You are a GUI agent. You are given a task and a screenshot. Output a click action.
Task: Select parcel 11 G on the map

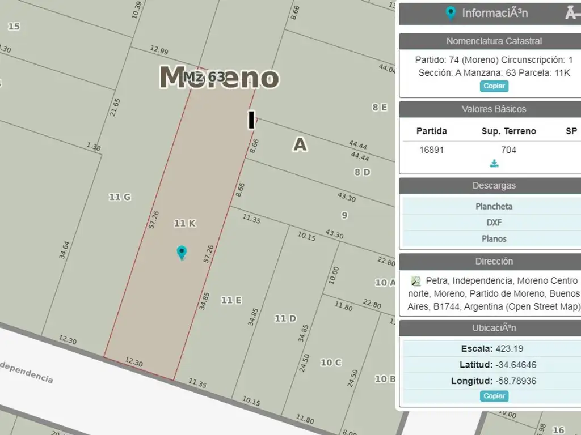[120, 197]
